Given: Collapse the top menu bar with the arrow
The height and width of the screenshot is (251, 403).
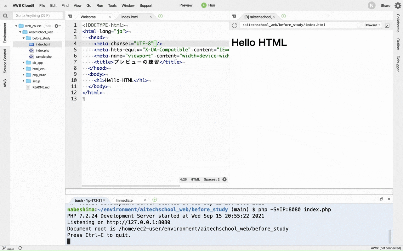Looking at the screenshot, I should [5, 6].
